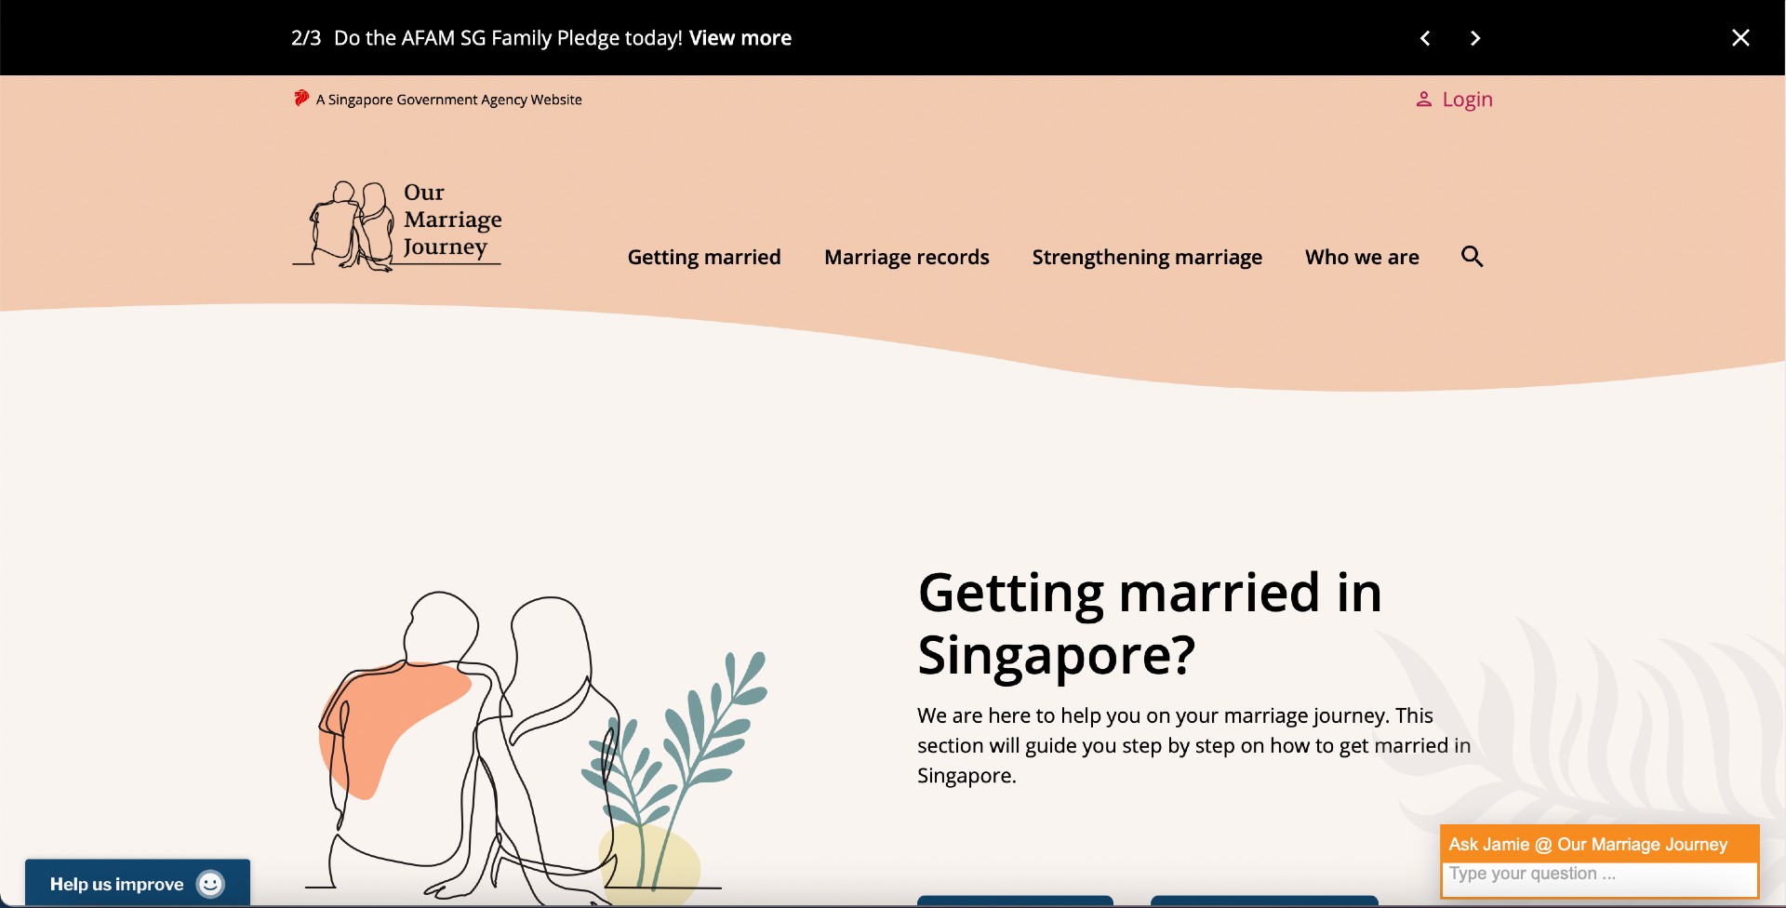Click the View more link
This screenshot has height=908, width=1786.
(740, 38)
